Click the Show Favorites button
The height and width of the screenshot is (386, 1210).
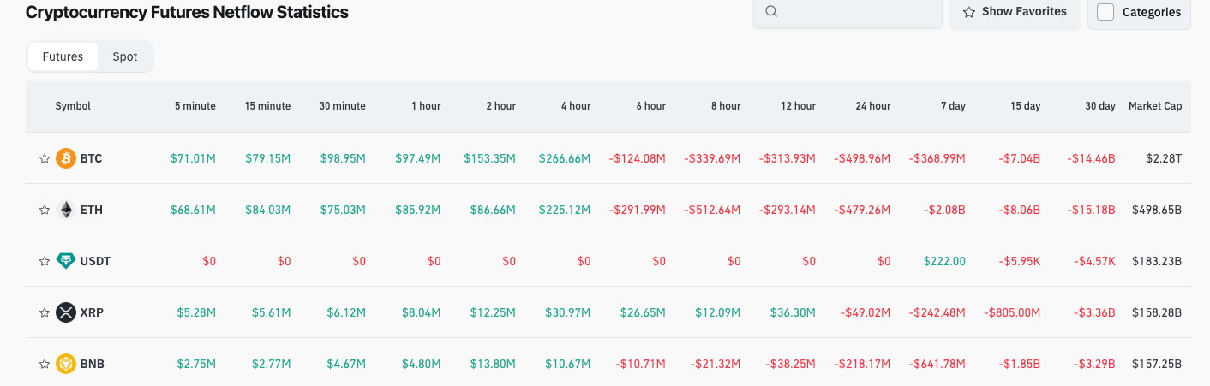tap(1015, 12)
